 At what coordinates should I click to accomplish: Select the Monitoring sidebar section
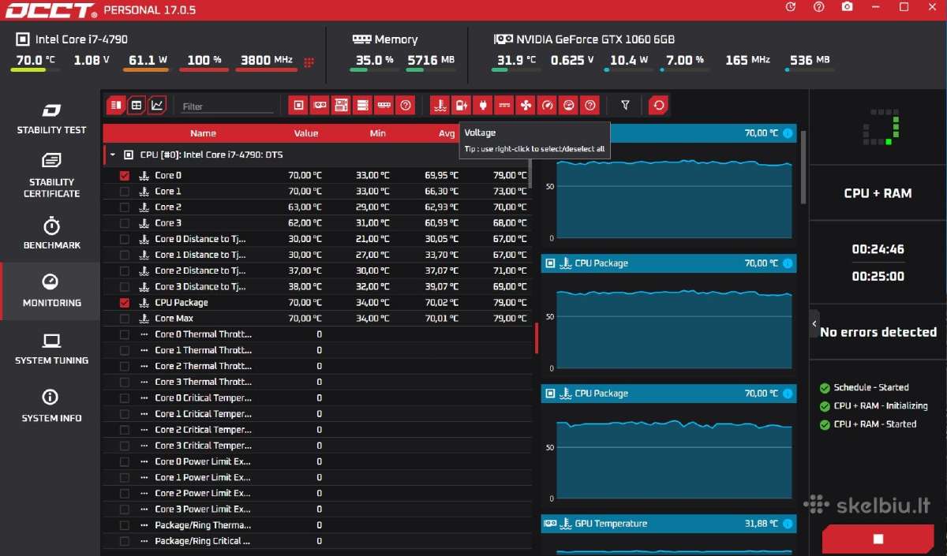tap(51, 291)
